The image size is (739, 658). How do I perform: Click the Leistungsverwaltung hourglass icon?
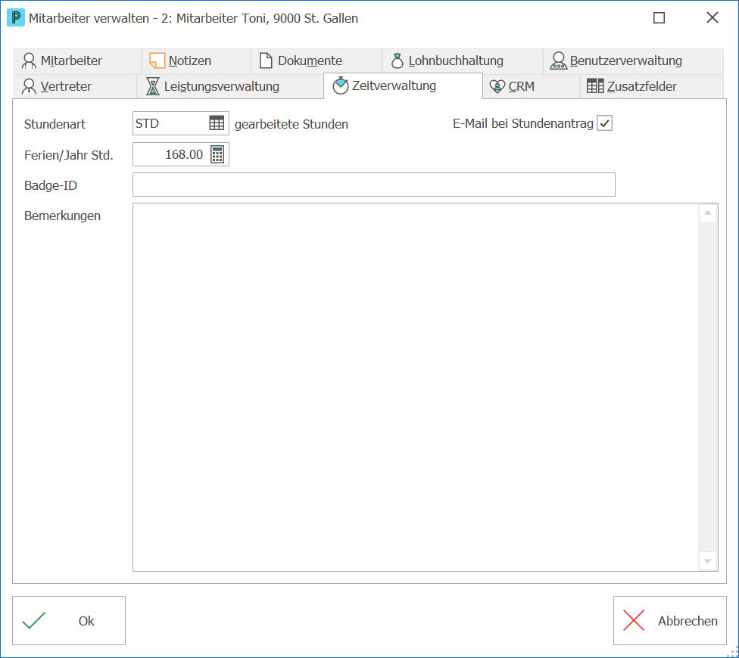(x=153, y=86)
